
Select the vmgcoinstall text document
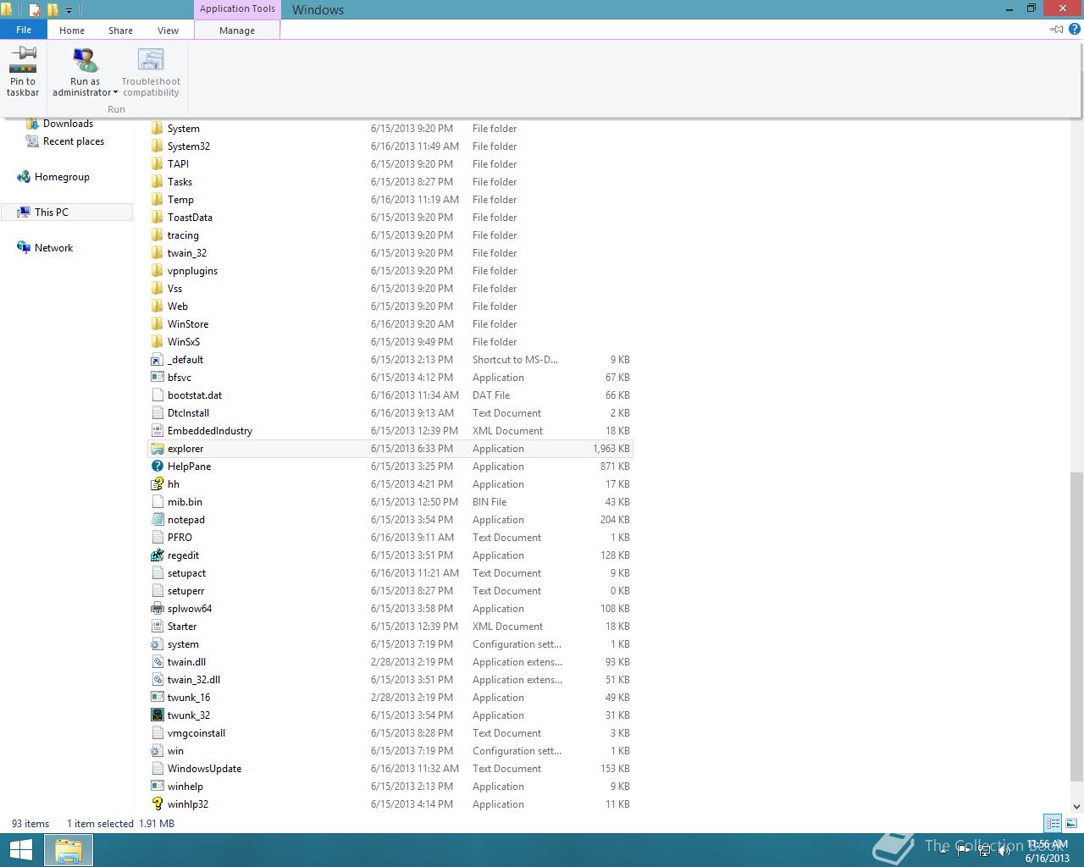pos(390,733)
